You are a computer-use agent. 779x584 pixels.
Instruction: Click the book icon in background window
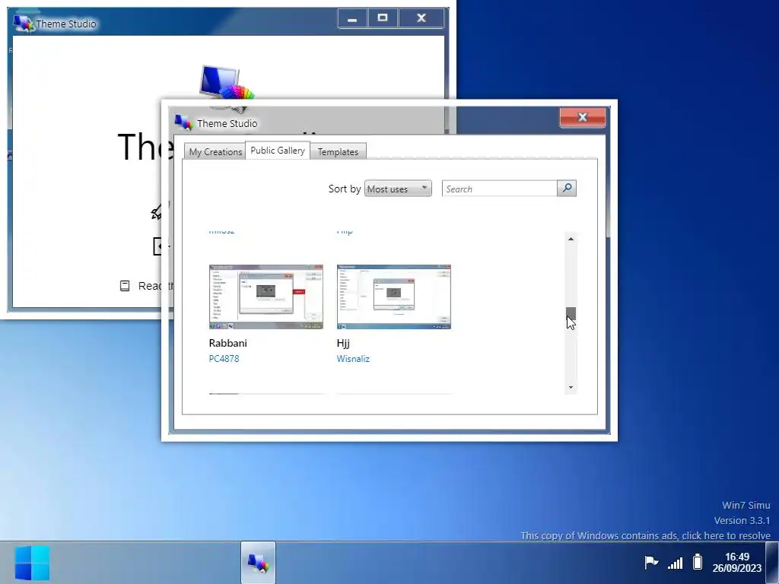(x=125, y=286)
